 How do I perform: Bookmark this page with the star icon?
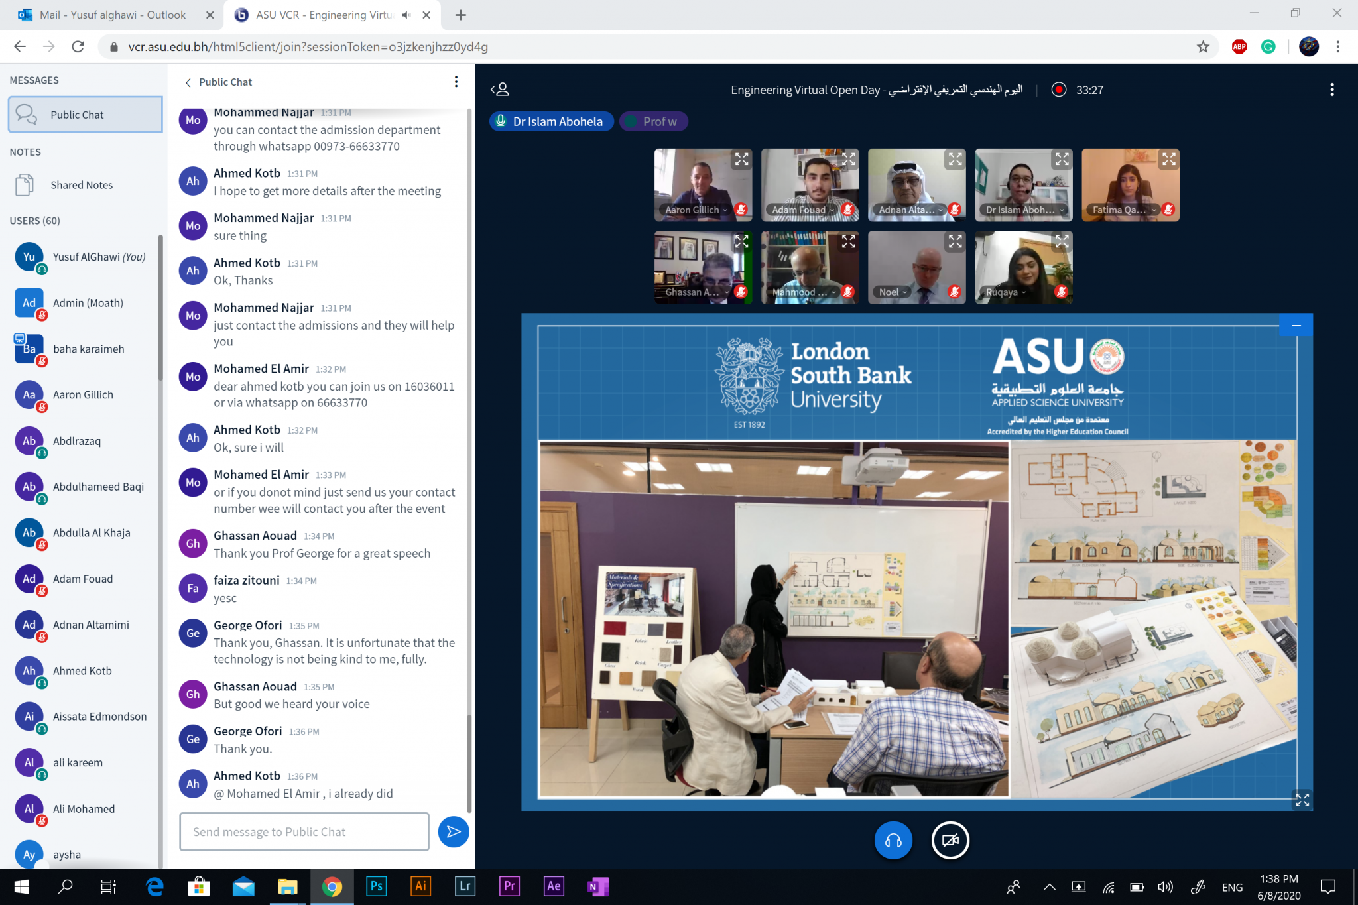point(1203,46)
